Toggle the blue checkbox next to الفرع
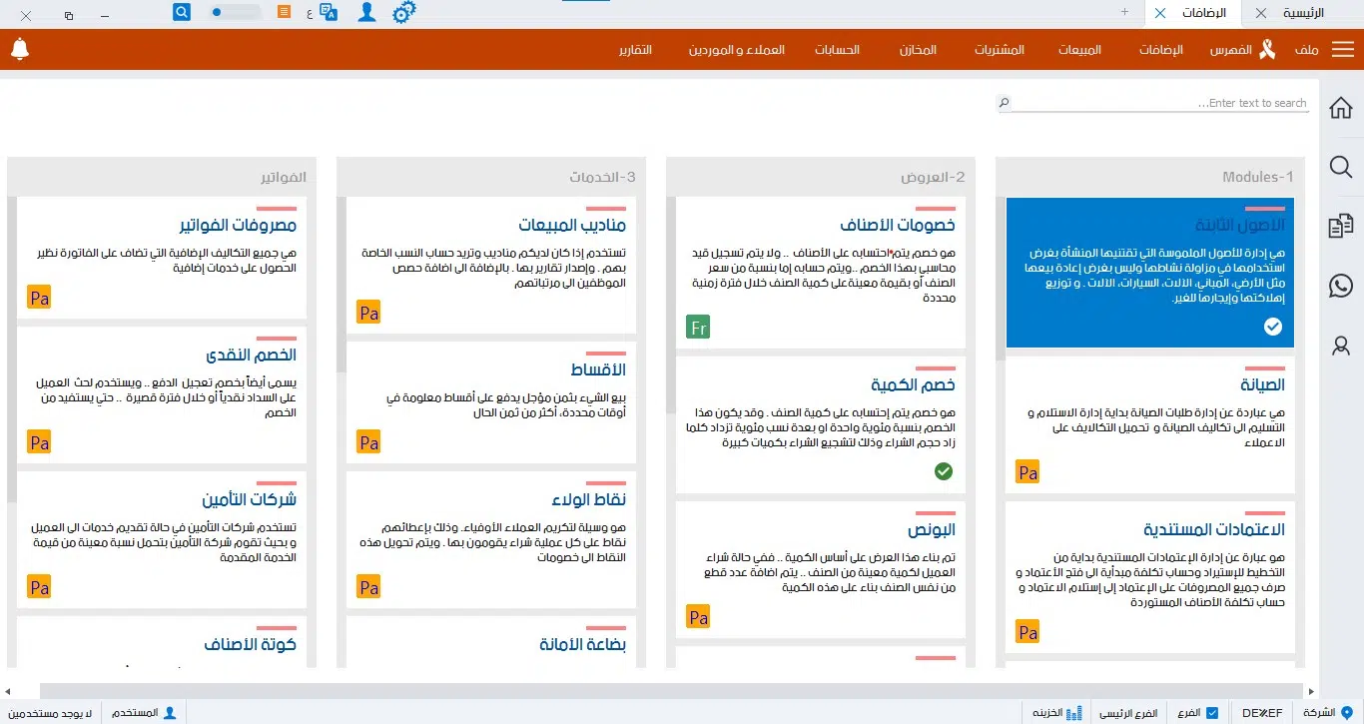 click(1211, 712)
